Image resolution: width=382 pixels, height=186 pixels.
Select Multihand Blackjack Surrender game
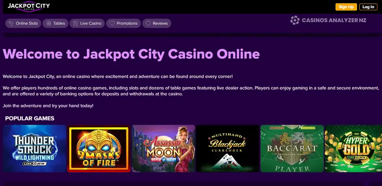pyautogui.click(x=228, y=149)
